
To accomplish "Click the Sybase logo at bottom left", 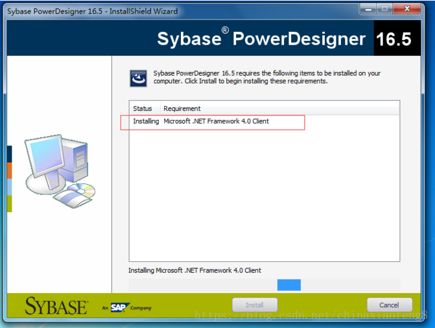I will (56, 306).
